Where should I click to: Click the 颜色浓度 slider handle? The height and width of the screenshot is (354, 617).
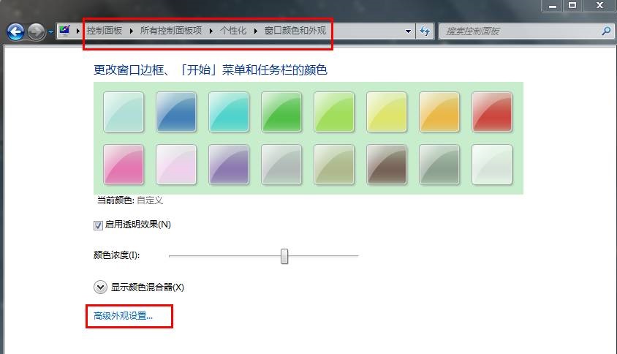click(x=284, y=256)
